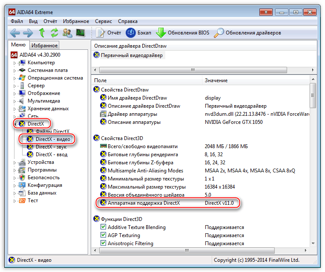325x272 pixels.
Task: Select База данных in the tree
Action: (38, 193)
